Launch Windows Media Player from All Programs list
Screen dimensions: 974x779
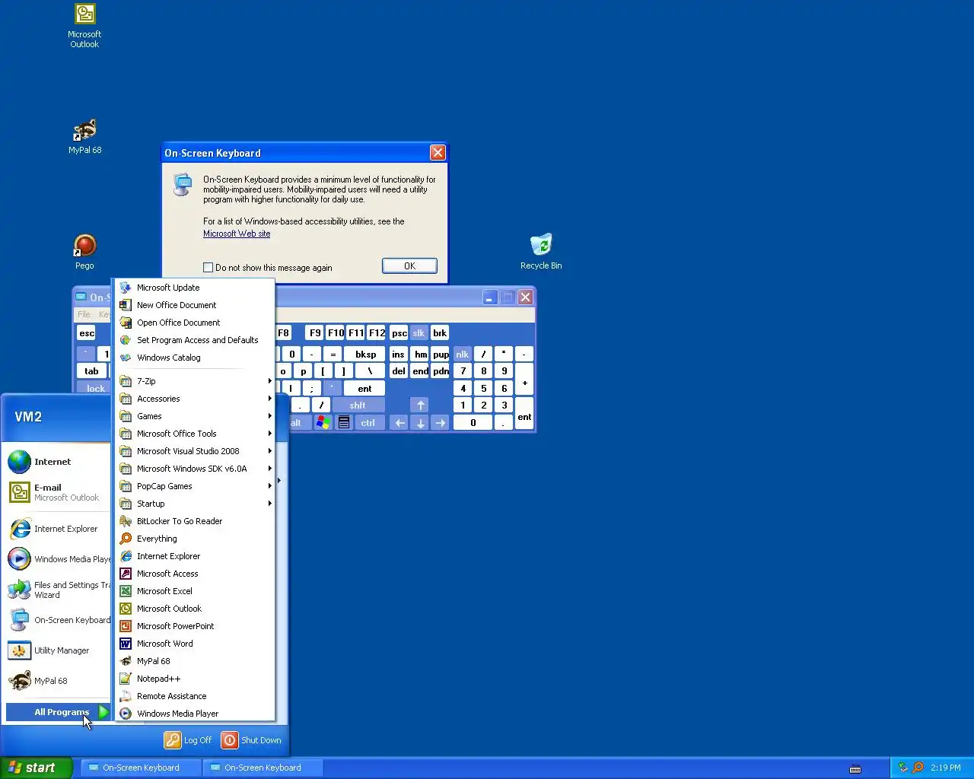(x=195, y=714)
